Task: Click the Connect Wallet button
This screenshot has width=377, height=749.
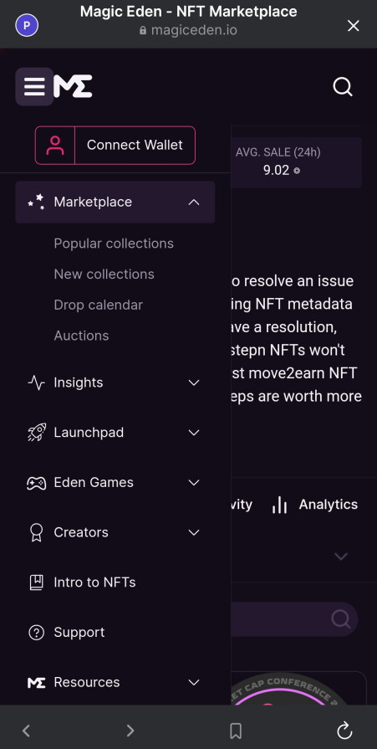Action: (115, 146)
